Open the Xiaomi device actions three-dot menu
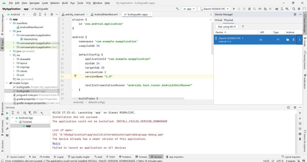 point(300,40)
